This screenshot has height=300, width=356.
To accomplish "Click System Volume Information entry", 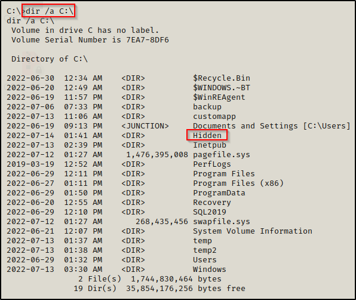I will [253, 231].
